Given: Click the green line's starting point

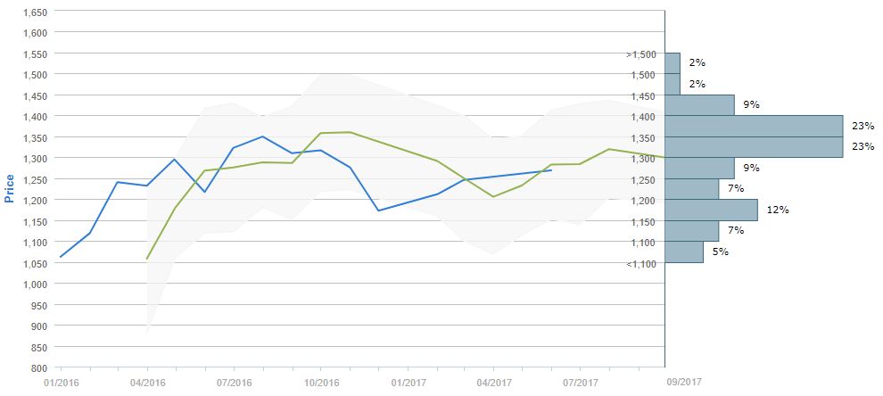Looking at the screenshot, I should pyautogui.click(x=147, y=259).
